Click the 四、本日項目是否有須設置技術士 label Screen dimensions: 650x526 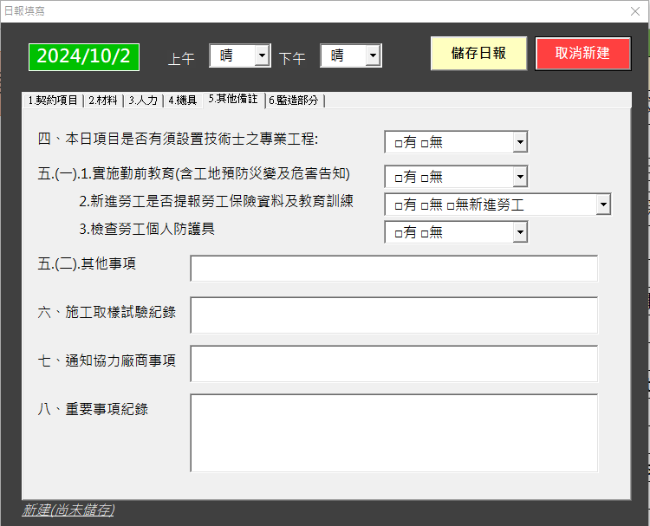pos(178,139)
